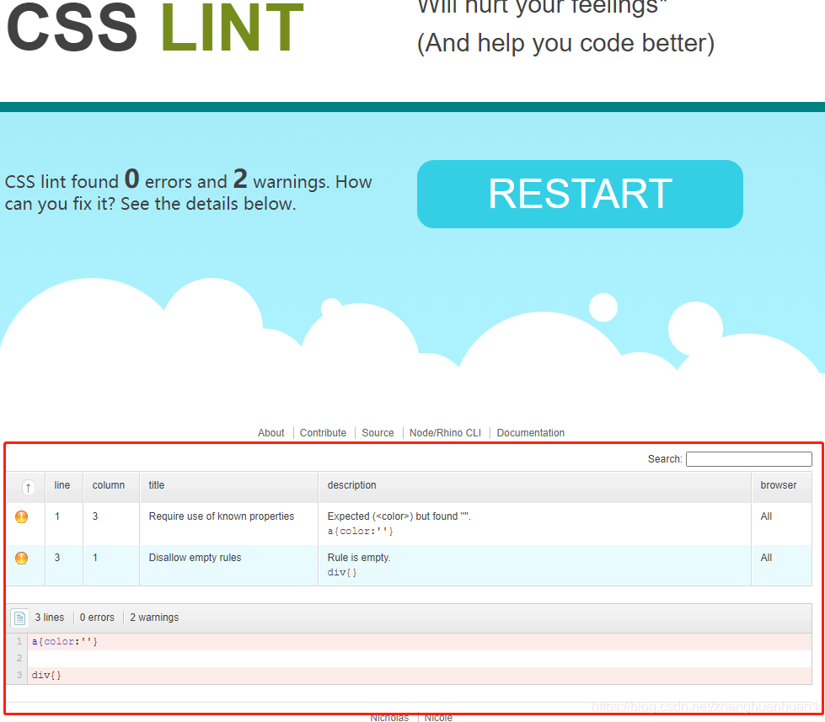The width and height of the screenshot is (825, 722).
Task: Click the a{color:''} snippet in description
Action: click(x=361, y=531)
